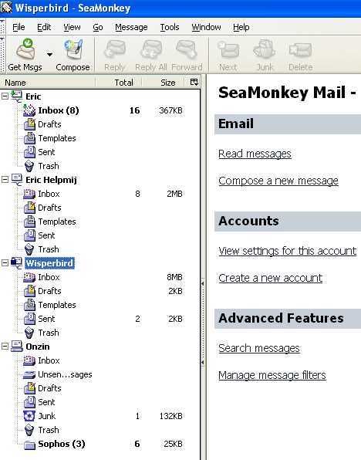Image resolution: width=361 pixels, height=460 pixels.
Task: Click the Total column header
Action: tap(119, 83)
